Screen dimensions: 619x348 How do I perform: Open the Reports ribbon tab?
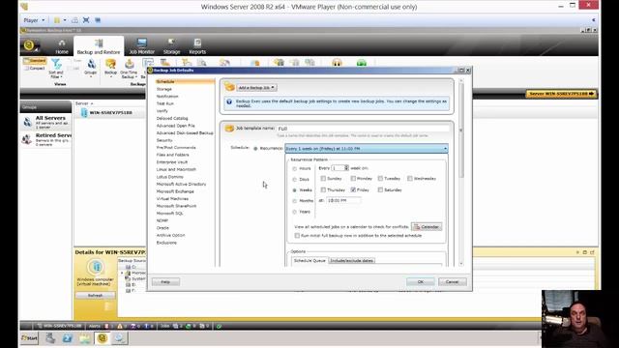(197, 46)
